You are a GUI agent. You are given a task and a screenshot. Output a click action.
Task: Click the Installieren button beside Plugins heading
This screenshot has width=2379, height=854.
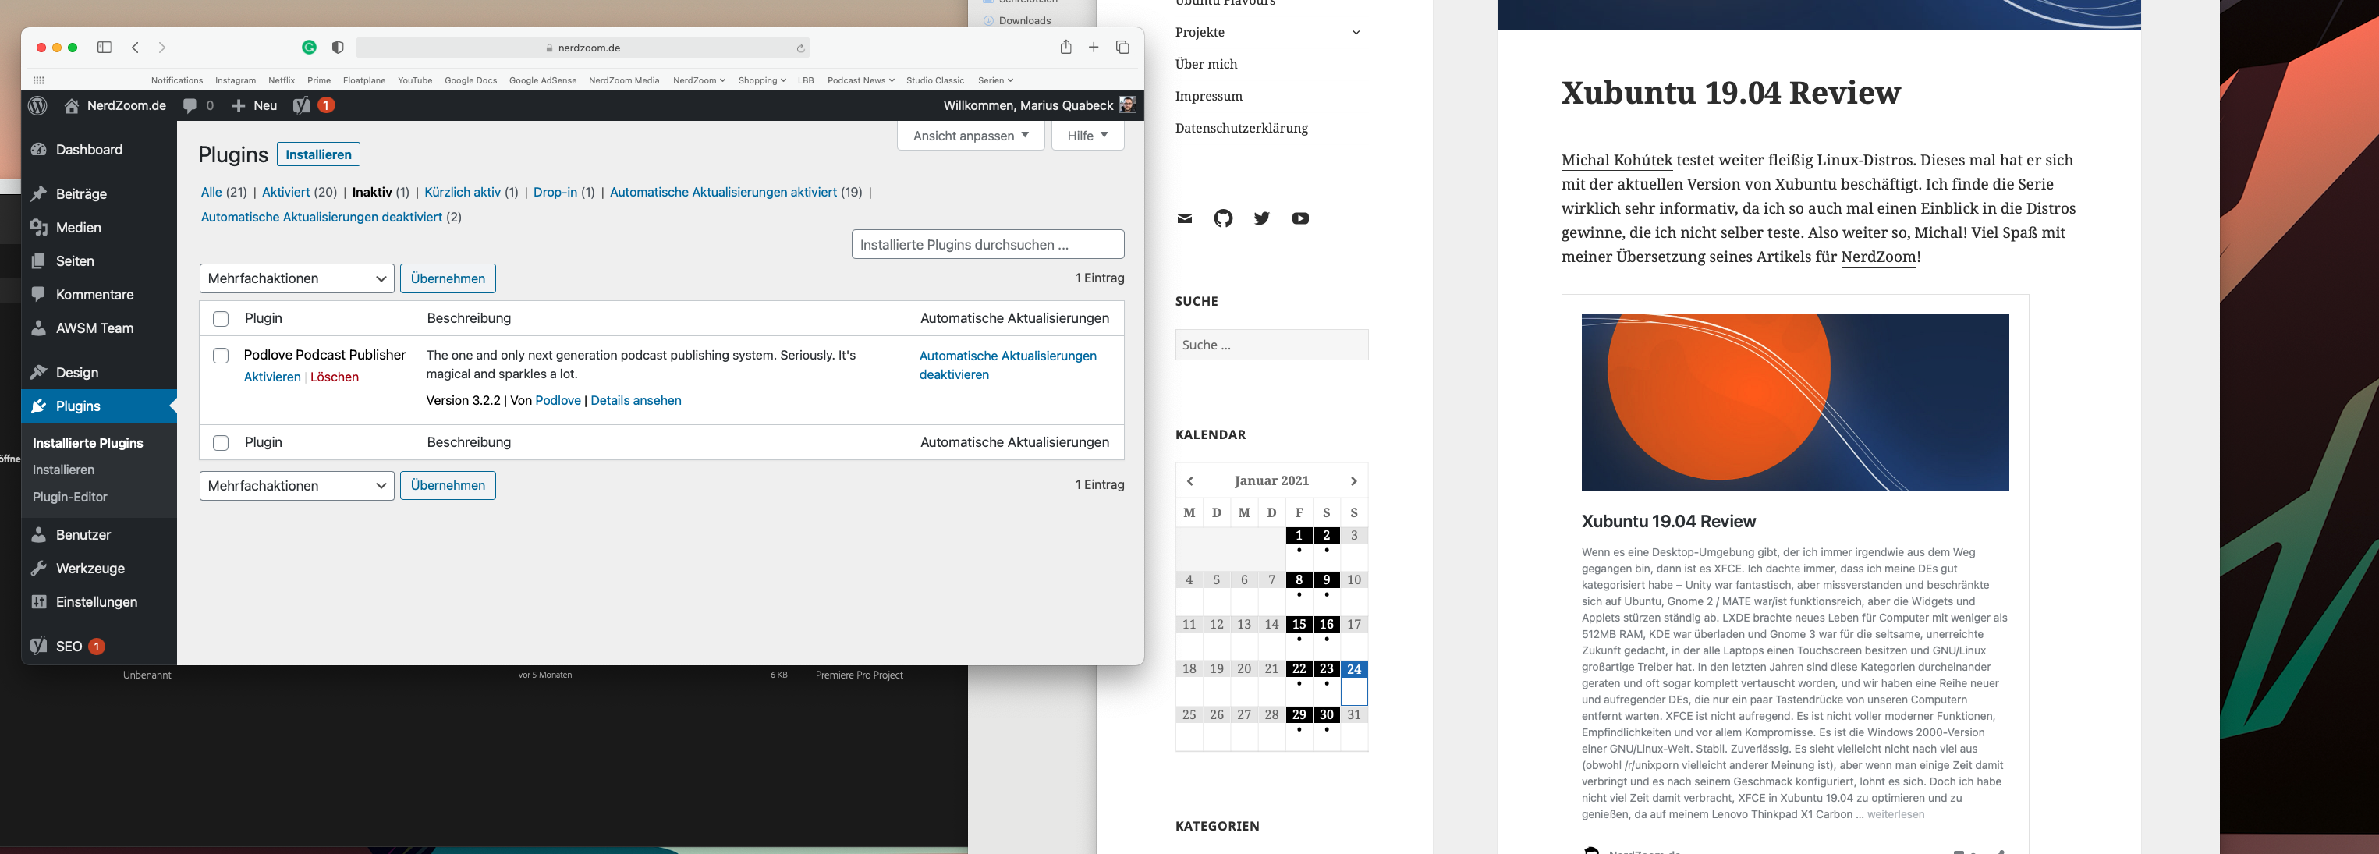[x=317, y=154]
